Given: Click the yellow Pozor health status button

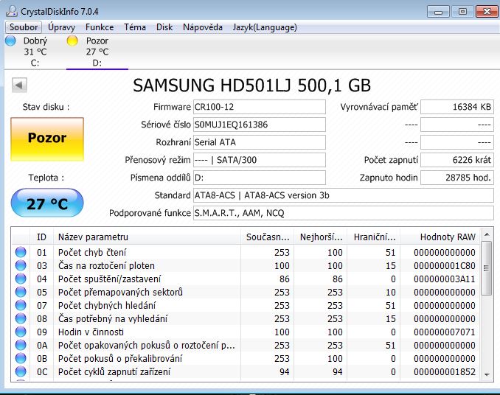Looking at the screenshot, I should point(47,138).
